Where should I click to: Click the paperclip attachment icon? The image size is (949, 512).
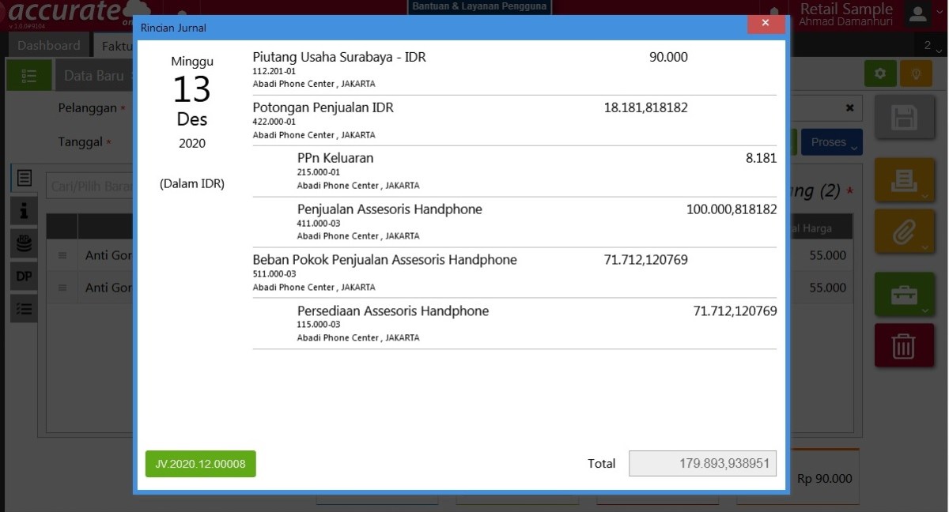coord(904,231)
